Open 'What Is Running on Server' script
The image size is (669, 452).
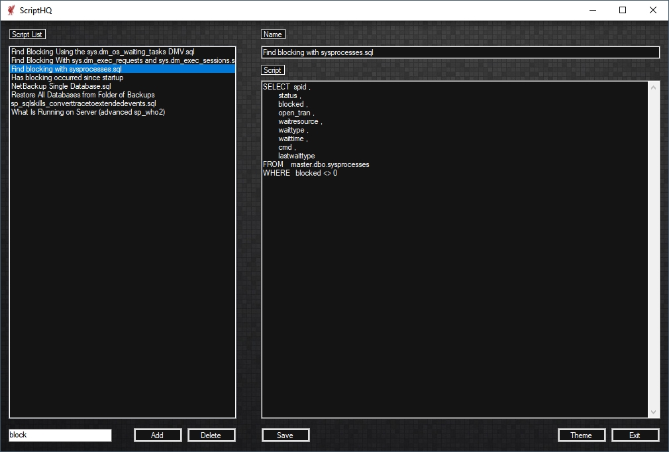click(88, 112)
